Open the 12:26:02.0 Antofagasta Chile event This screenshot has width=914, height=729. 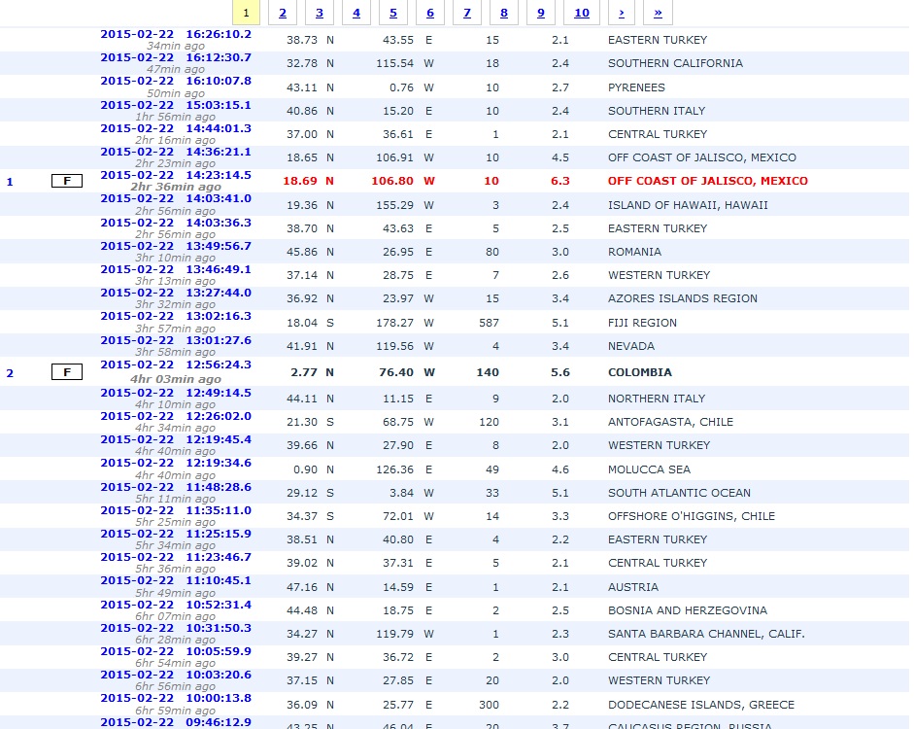coord(176,416)
